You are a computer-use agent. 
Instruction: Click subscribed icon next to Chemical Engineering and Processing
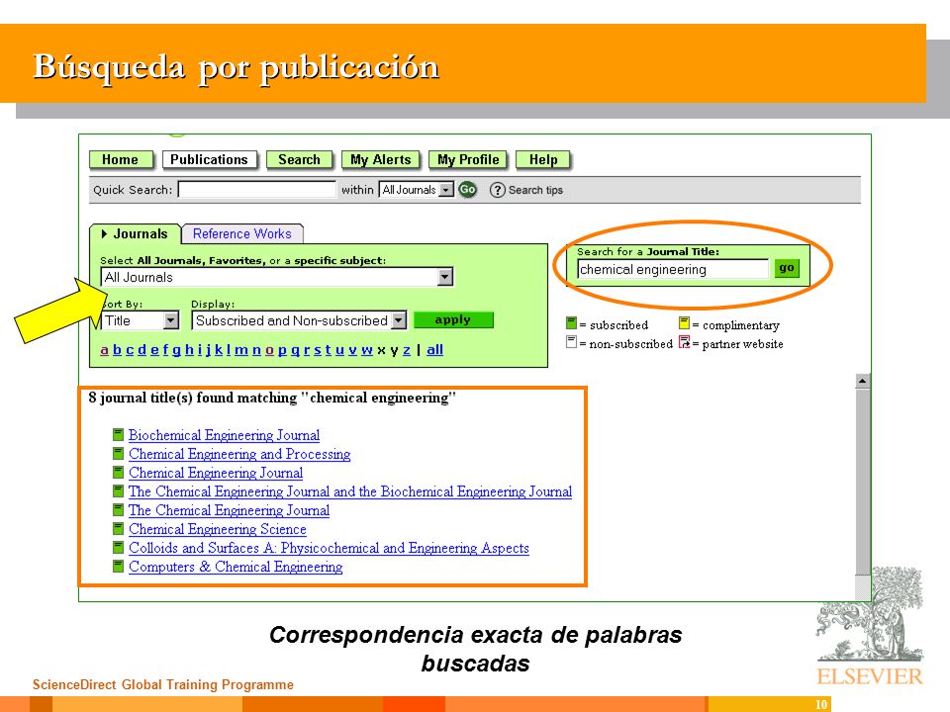[x=118, y=453]
